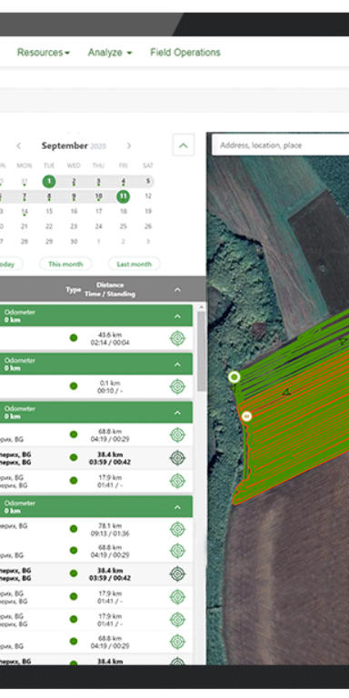Go to previous month in calendar
The height and width of the screenshot is (698, 349).
tap(19, 145)
